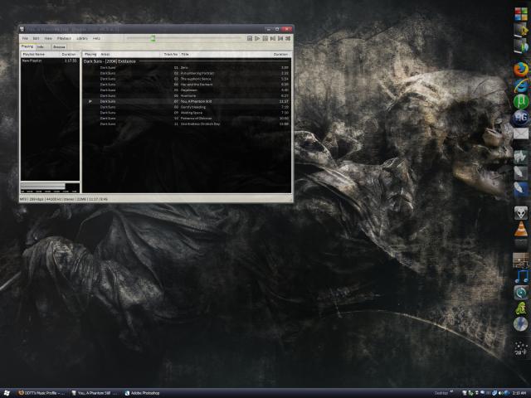Launch Firefox from the dock
Viewport: 531px width, 398px height.
(x=520, y=70)
